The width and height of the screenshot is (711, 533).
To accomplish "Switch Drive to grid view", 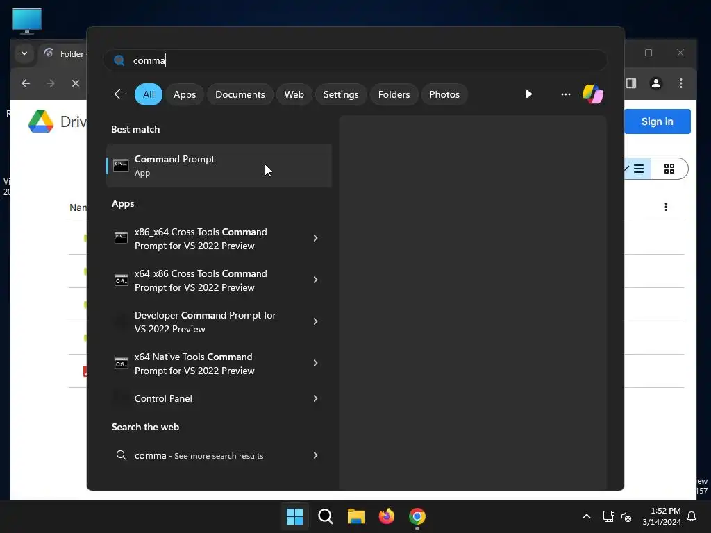I will 669,169.
